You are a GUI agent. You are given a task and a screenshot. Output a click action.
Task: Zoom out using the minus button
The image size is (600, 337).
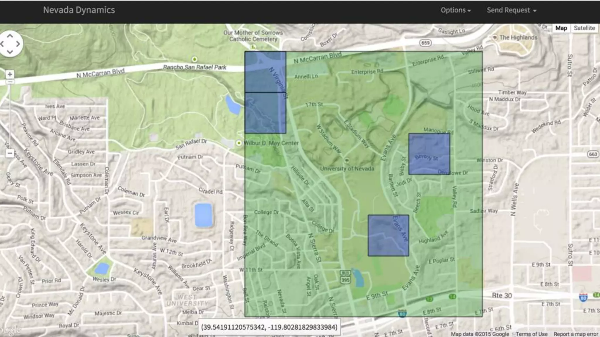[10, 153]
